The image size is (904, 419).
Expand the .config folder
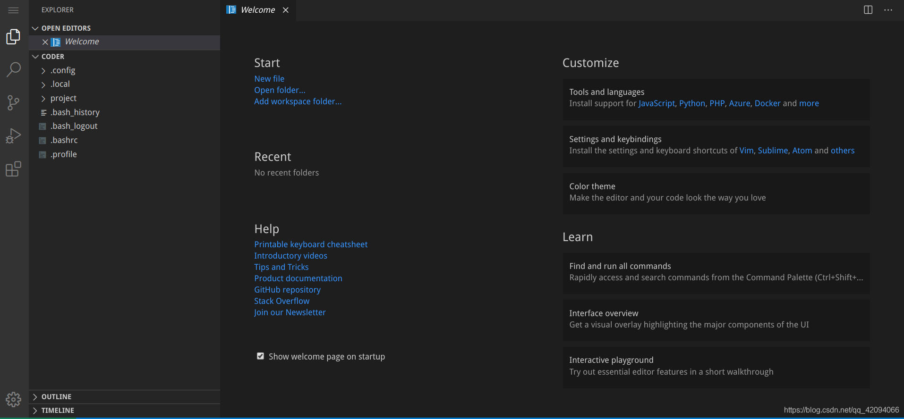[43, 71]
